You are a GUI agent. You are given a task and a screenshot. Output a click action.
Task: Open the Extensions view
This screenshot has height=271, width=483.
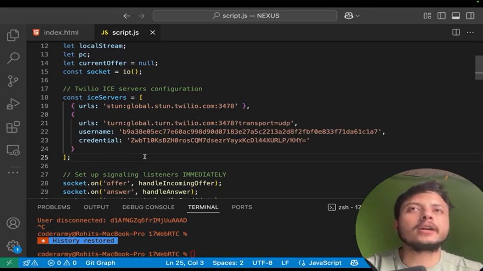12,127
